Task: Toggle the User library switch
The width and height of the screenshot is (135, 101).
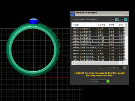Action: 123,20
